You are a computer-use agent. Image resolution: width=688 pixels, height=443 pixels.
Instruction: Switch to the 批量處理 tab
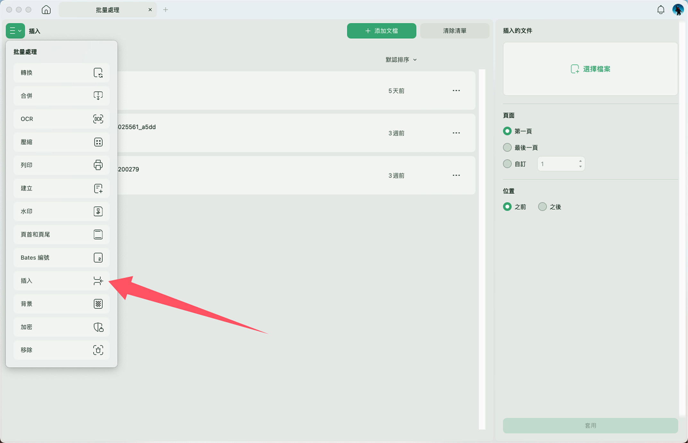point(108,10)
